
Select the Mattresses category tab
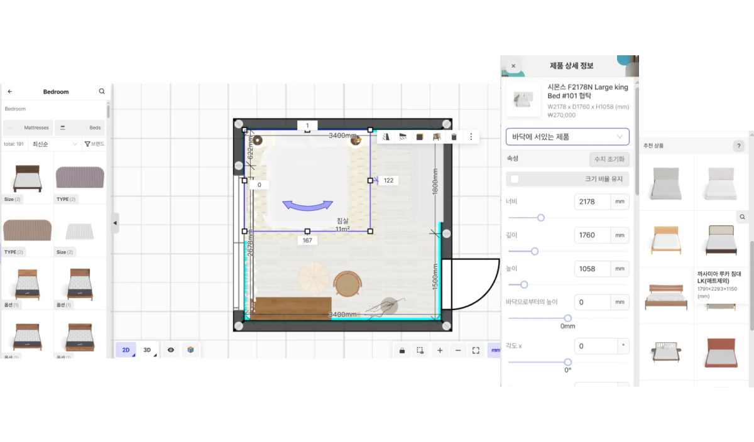(28, 127)
